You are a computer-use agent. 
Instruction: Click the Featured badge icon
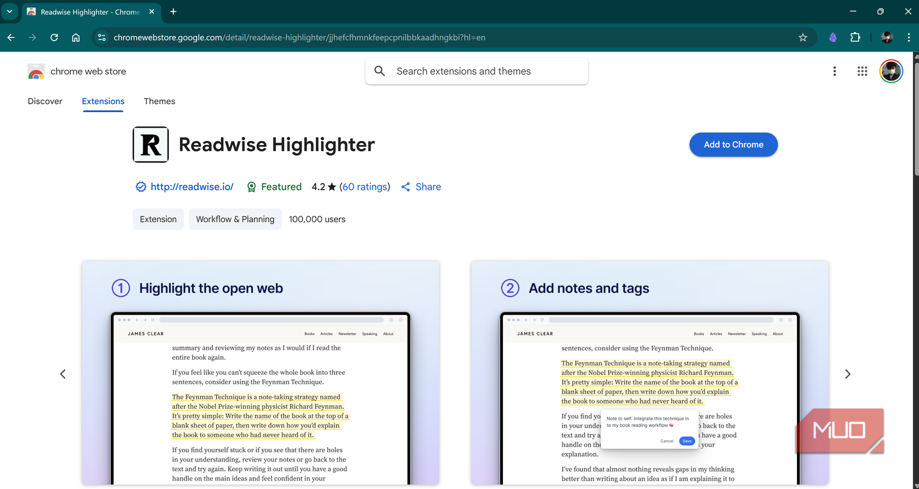click(252, 187)
